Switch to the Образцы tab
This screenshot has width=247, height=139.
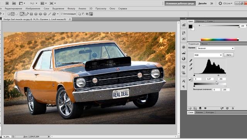pos(200,21)
